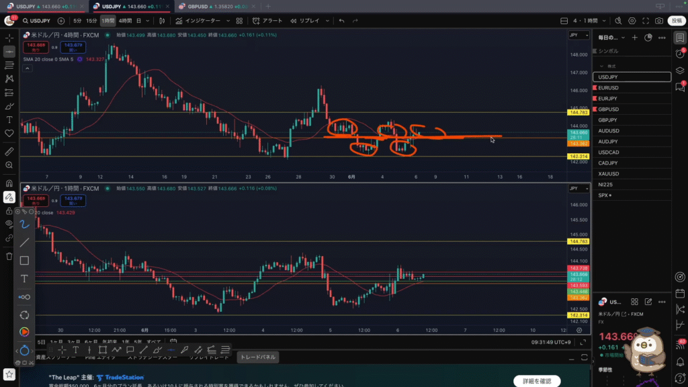Expand the timeframe dropdown chevron

click(x=147, y=21)
